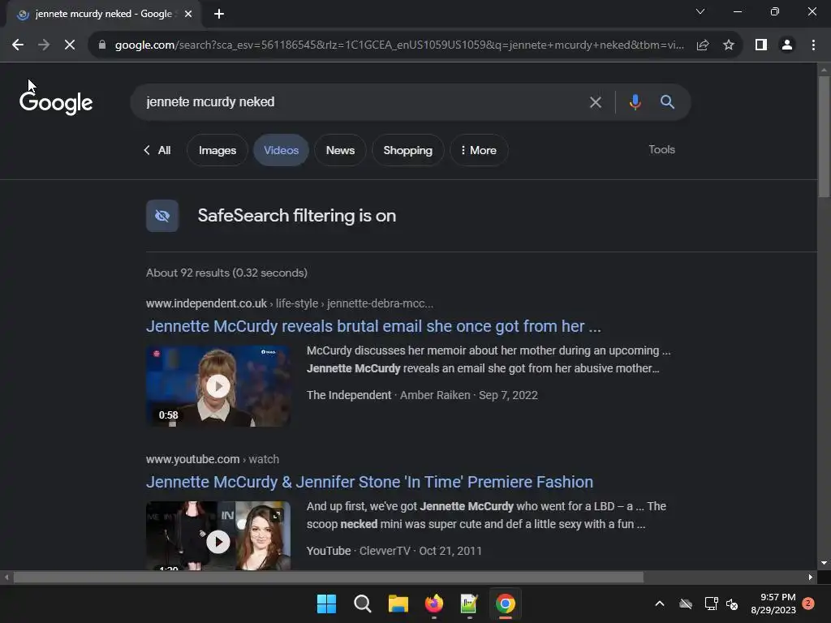This screenshot has height=623, width=831.
Task: Bookmark this tab with the star
Action: [x=729, y=45]
